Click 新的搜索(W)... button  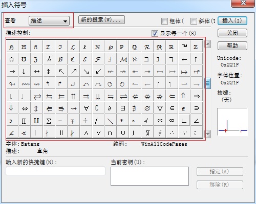click(101, 20)
